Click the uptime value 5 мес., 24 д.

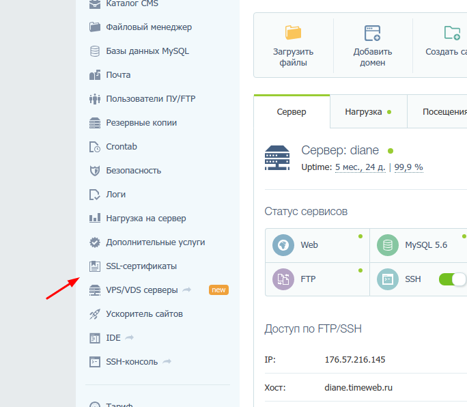tap(360, 167)
